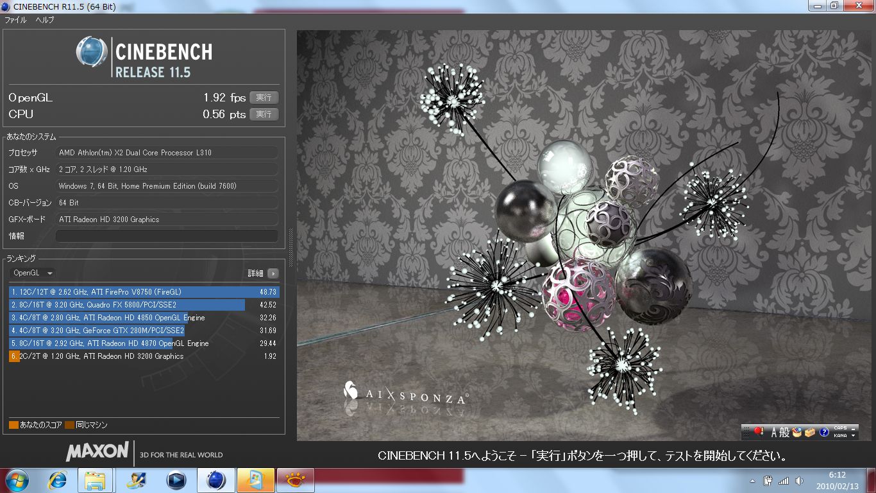Screen dimensions: 876x493
Task: Click the Show desktop button
Action: point(871,480)
